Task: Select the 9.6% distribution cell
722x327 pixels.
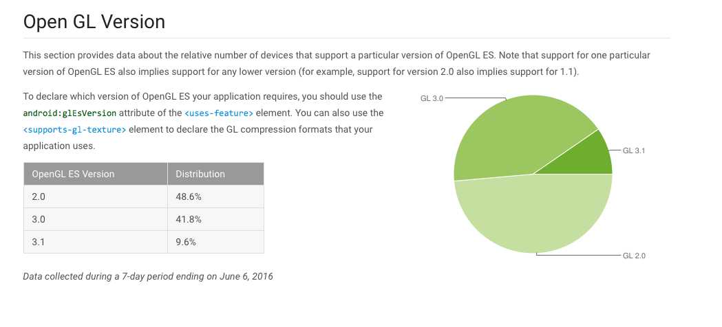Action: (x=215, y=242)
